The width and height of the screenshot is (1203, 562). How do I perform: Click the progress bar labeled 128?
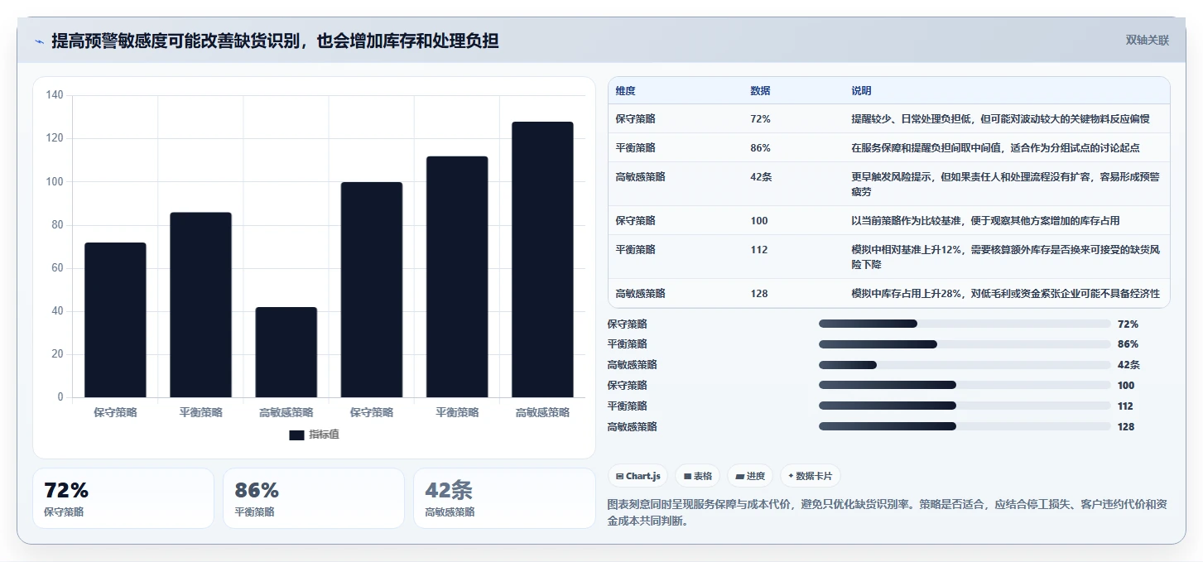[965, 426]
